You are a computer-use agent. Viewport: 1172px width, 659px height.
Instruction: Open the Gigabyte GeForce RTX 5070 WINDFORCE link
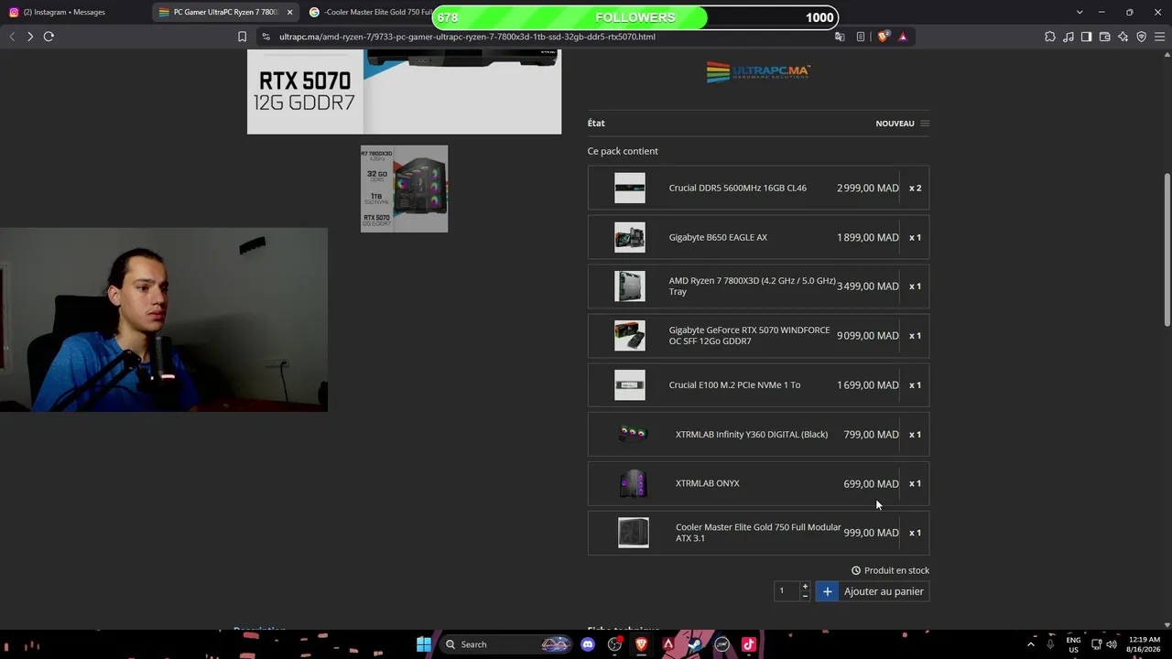749,336
